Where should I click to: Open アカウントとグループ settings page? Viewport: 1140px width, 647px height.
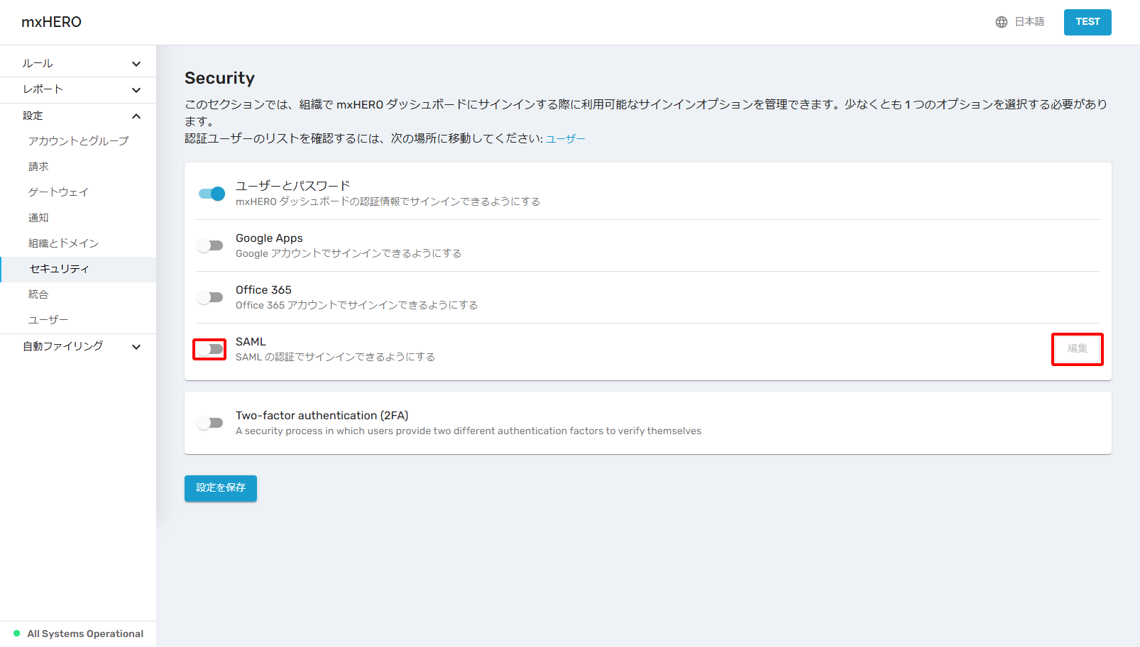79,141
